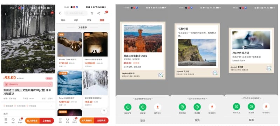Screen dimensions: 280x126
Task: Tap QR flower code on salmon poster
Action: [x=161, y=75]
